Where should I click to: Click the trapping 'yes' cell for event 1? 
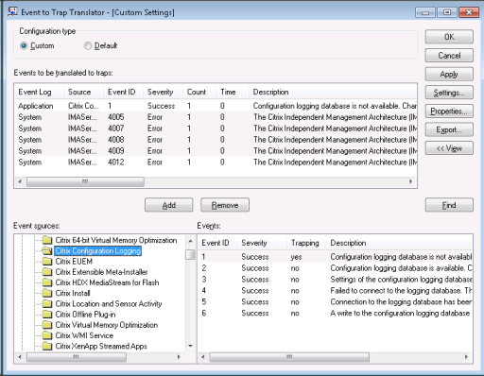[x=296, y=257]
